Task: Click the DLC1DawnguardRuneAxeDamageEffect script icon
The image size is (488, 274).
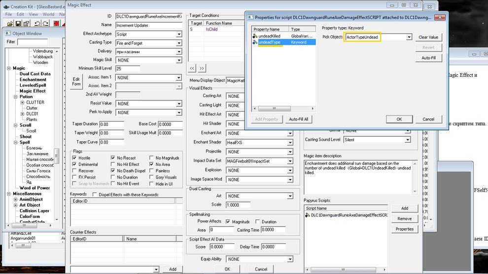Action: tap(308, 215)
